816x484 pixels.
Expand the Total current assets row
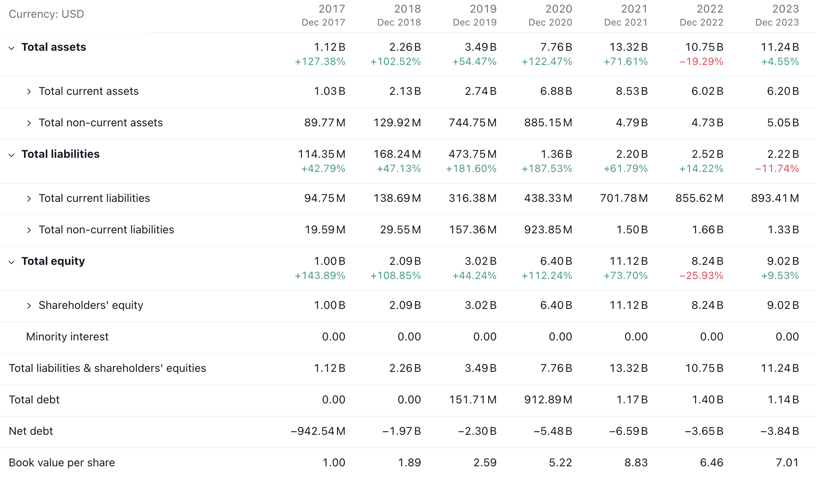(29, 92)
